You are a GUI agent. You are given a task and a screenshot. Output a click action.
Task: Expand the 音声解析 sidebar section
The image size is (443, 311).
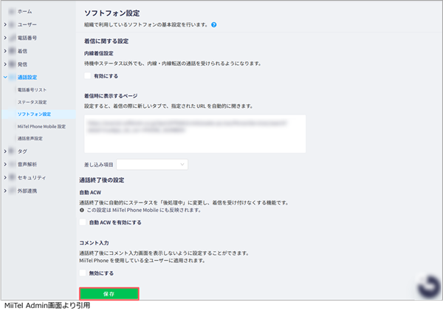(x=4, y=165)
